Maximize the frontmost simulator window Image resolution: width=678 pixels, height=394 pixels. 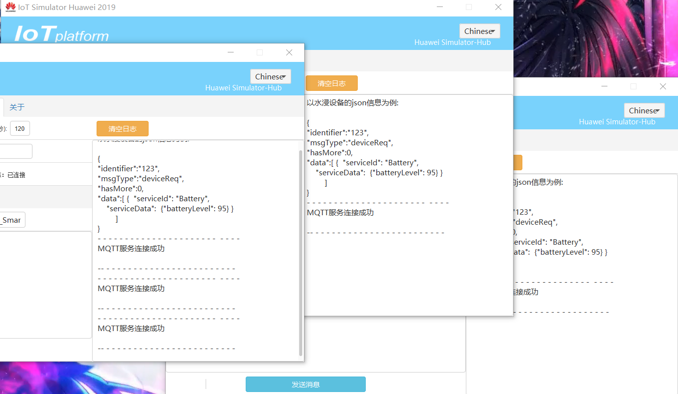260,52
